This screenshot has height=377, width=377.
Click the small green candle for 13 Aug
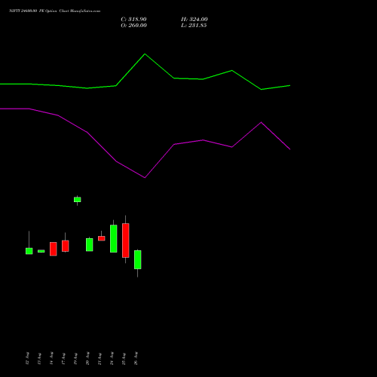point(41,251)
